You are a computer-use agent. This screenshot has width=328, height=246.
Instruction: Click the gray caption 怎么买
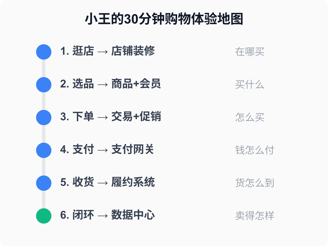click(250, 118)
